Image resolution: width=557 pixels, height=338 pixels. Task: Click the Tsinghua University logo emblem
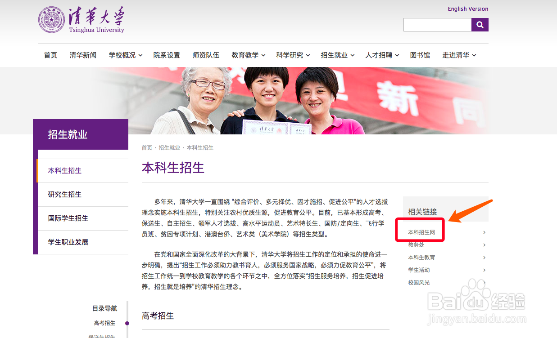click(51, 20)
